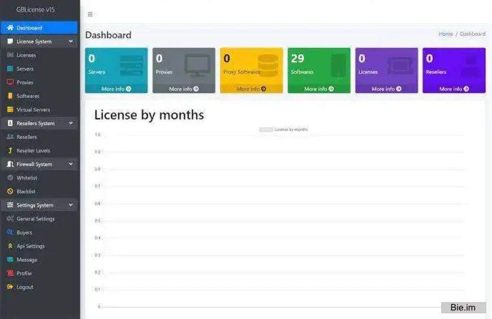The height and width of the screenshot is (319, 492).
Task: Collapse the Firewall System chevron
Action: [71, 165]
